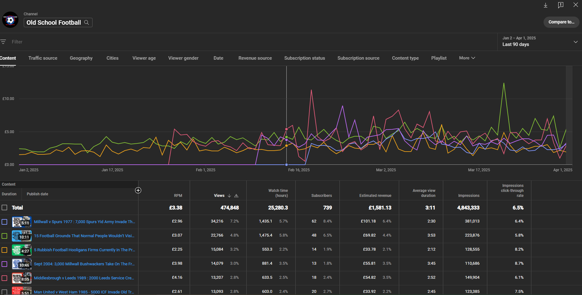Open the Geography tab

click(81, 58)
